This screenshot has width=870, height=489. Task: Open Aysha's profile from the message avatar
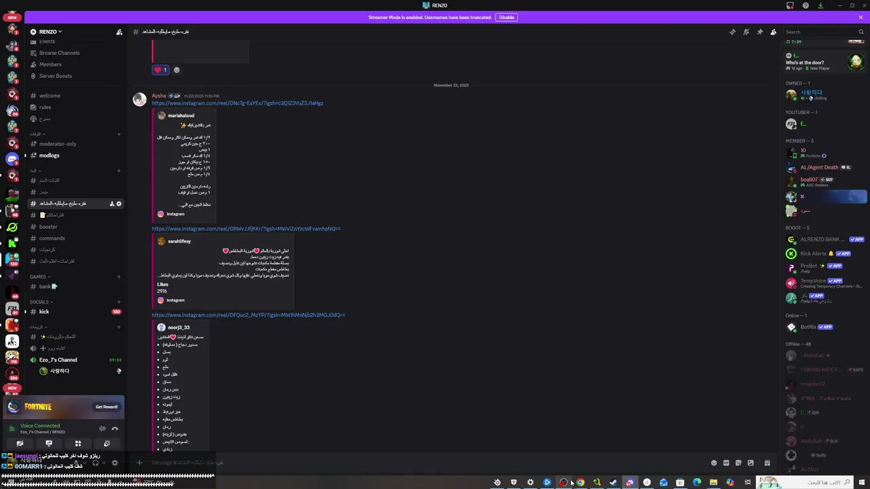pyautogui.click(x=139, y=100)
